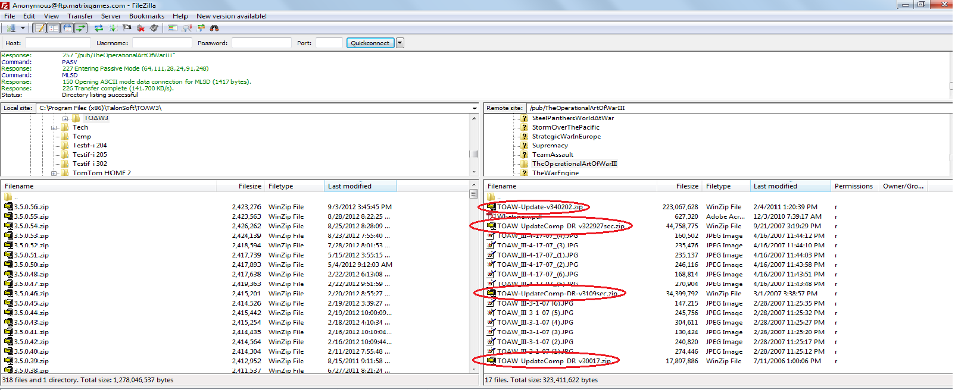
Task: Click the New version available! menu item
Action: pyautogui.click(x=232, y=16)
